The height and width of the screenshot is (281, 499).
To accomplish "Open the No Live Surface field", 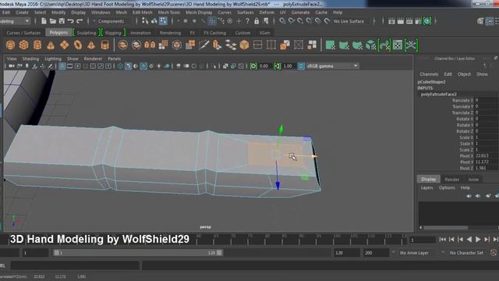I will point(349,21).
